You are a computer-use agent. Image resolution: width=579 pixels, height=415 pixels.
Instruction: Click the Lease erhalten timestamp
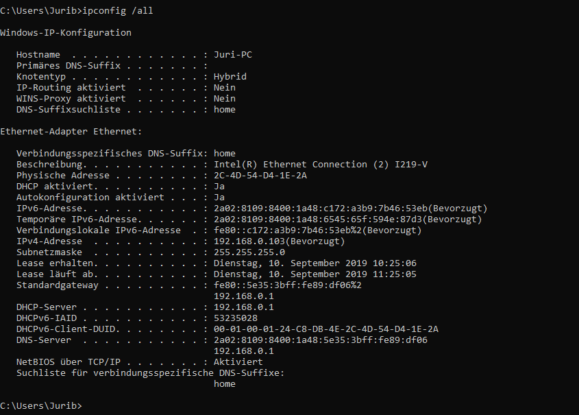[x=315, y=263]
